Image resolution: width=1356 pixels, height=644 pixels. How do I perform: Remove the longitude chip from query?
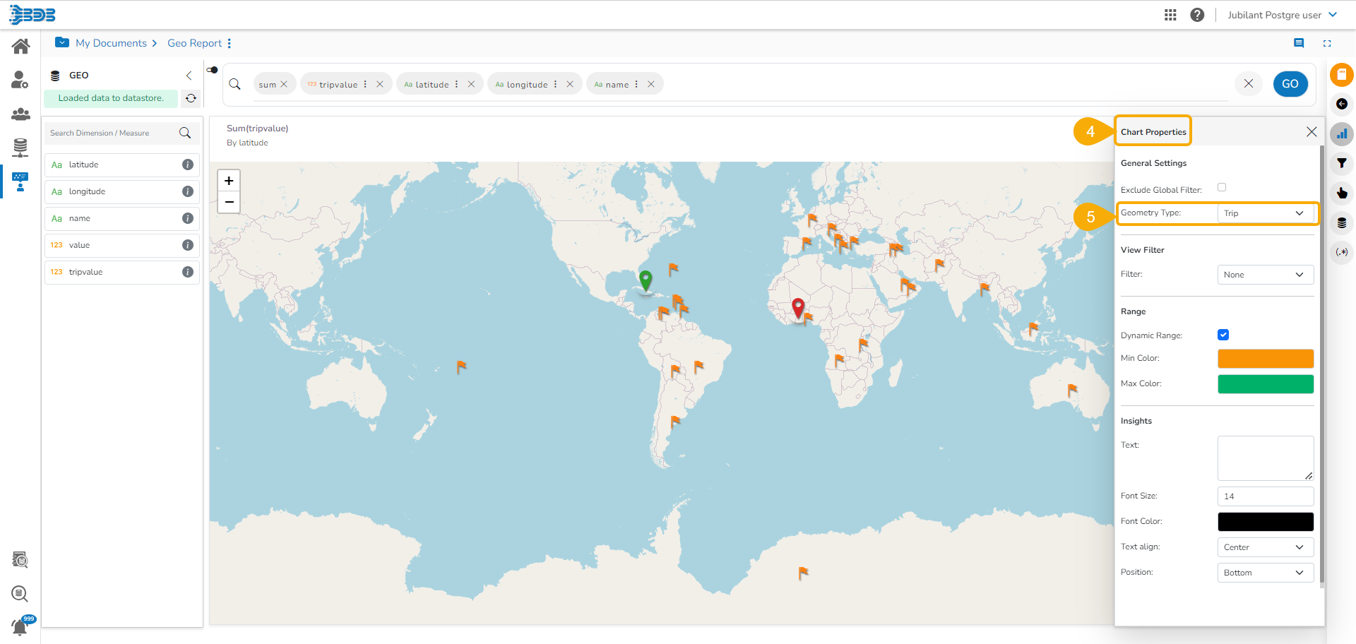tap(570, 84)
